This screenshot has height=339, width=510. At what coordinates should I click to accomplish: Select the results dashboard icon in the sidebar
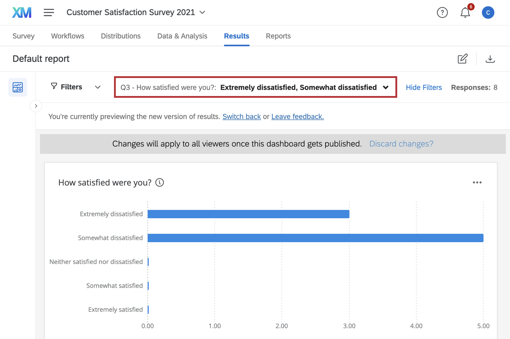[17, 87]
